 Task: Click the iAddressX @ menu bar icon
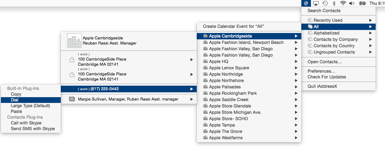[306, 3]
